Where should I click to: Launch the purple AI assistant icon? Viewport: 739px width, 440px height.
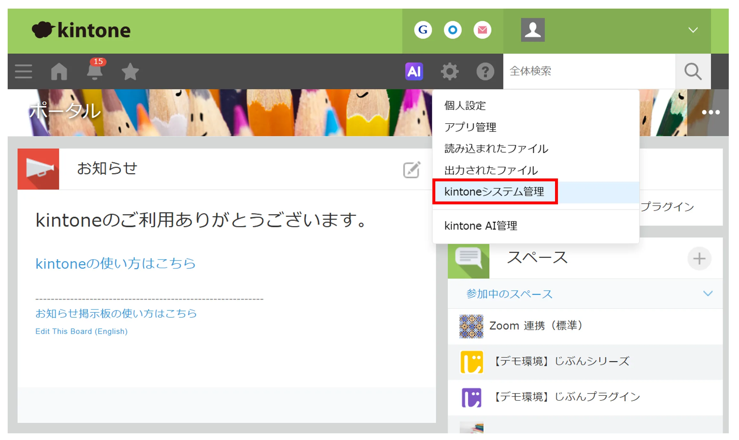click(x=414, y=71)
